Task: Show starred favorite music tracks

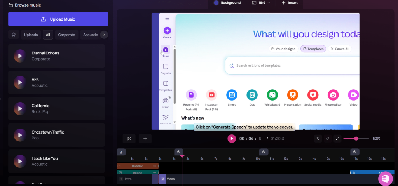Action: click(14, 35)
